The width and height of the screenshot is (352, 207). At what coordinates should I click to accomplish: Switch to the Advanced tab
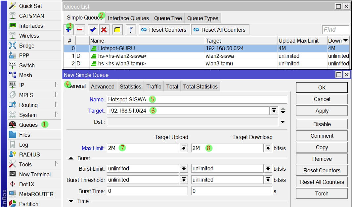[x=103, y=86]
